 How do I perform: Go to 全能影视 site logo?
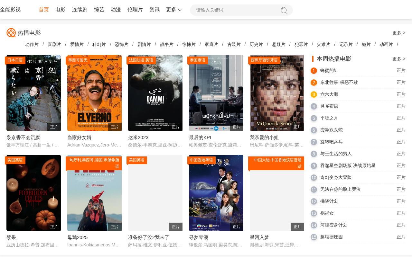point(10,10)
